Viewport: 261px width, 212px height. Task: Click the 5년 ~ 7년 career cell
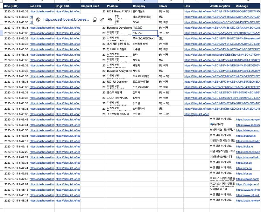pyautogui.click(x=171, y=33)
